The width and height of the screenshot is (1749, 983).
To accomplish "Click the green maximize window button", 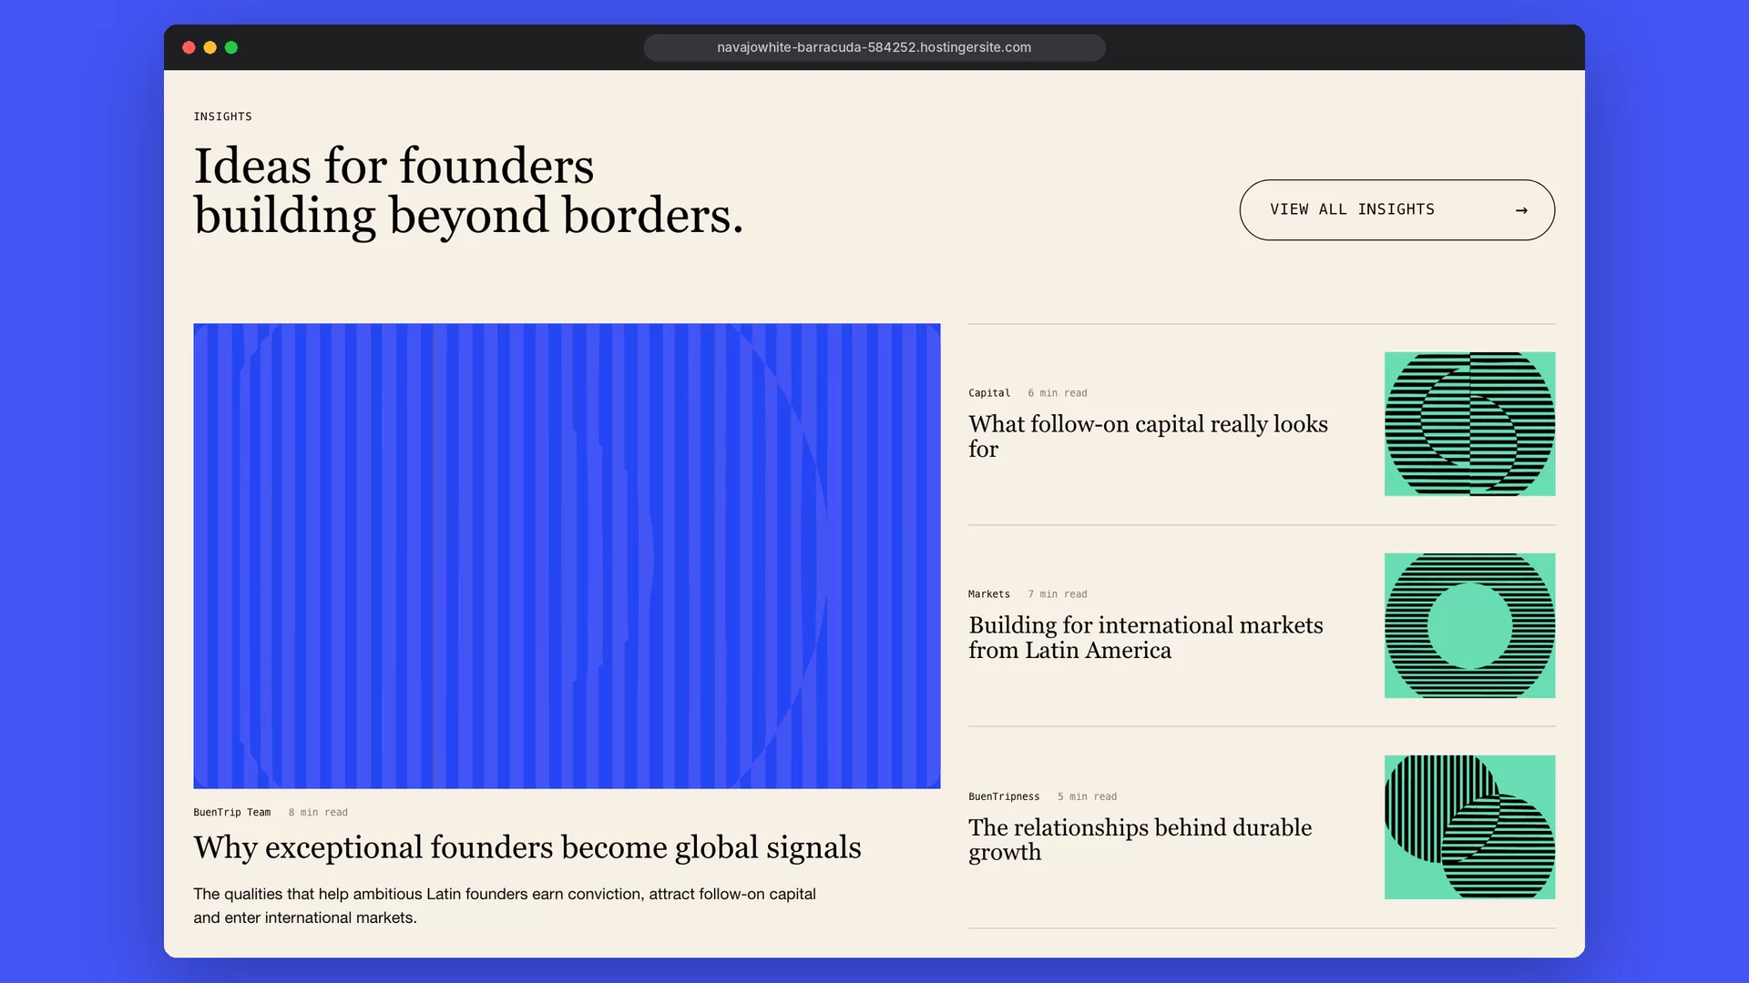I will (x=231, y=47).
